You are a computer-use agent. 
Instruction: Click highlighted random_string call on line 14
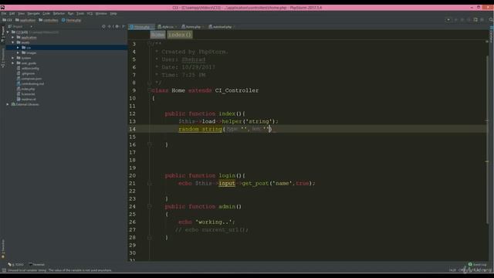pos(200,129)
